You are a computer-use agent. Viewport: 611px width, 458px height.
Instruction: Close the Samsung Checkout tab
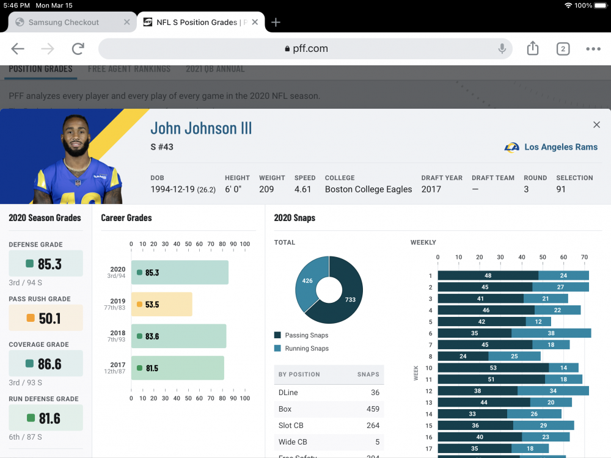pyautogui.click(x=126, y=22)
